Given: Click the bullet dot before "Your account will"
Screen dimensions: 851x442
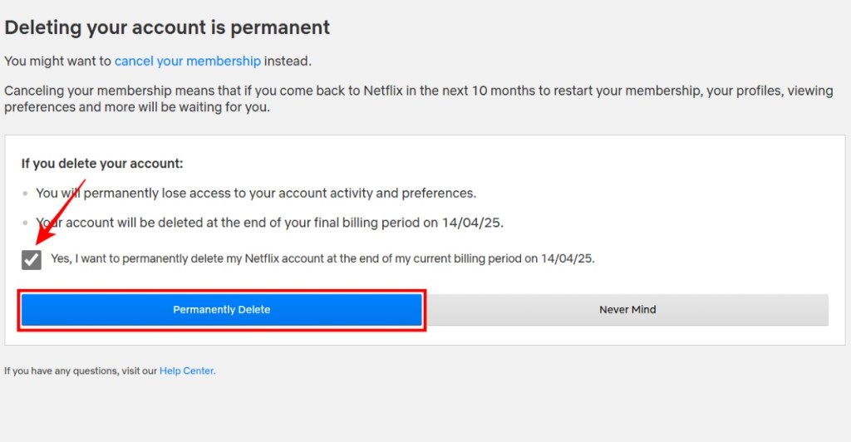Looking at the screenshot, I should (25, 223).
